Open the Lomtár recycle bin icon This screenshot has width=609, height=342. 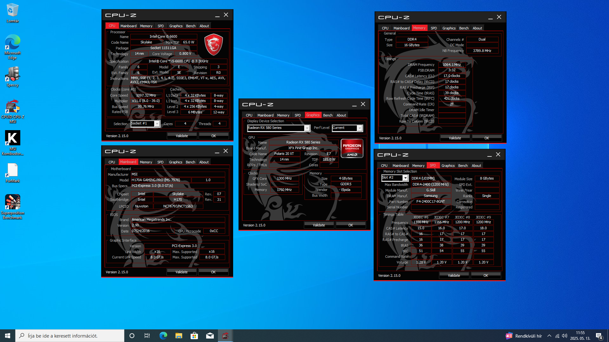click(x=12, y=13)
